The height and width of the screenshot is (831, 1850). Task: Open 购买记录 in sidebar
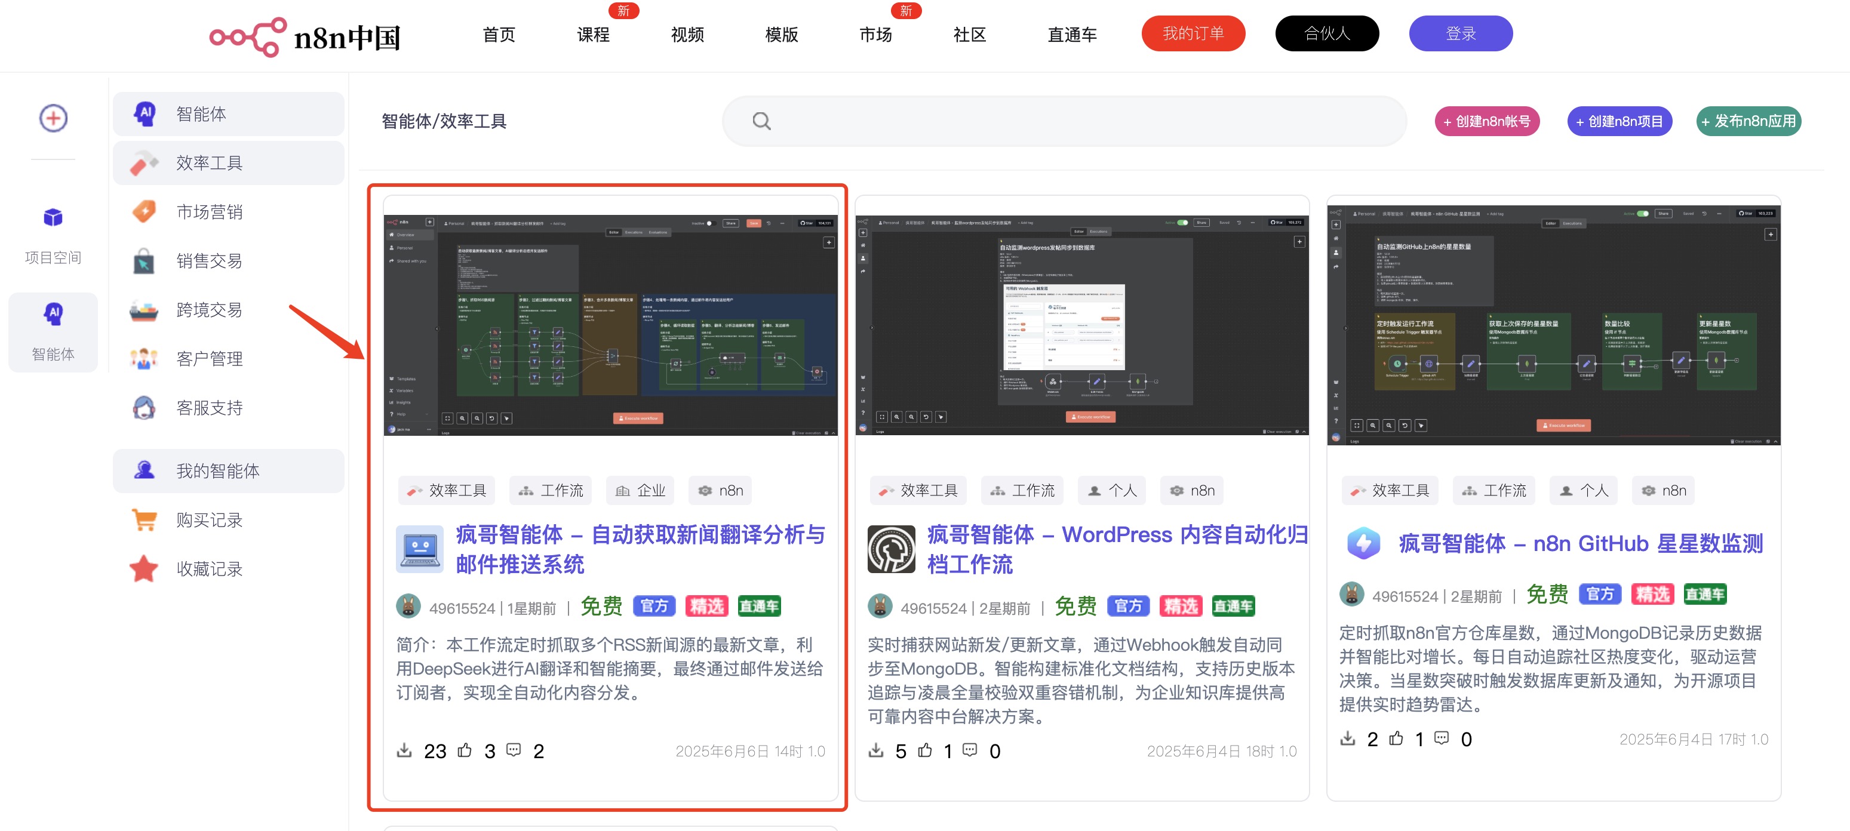[228, 520]
